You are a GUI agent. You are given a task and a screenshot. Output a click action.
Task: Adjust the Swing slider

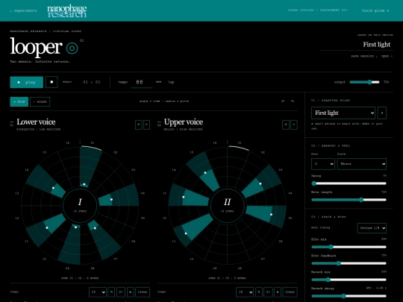point(349,183)
